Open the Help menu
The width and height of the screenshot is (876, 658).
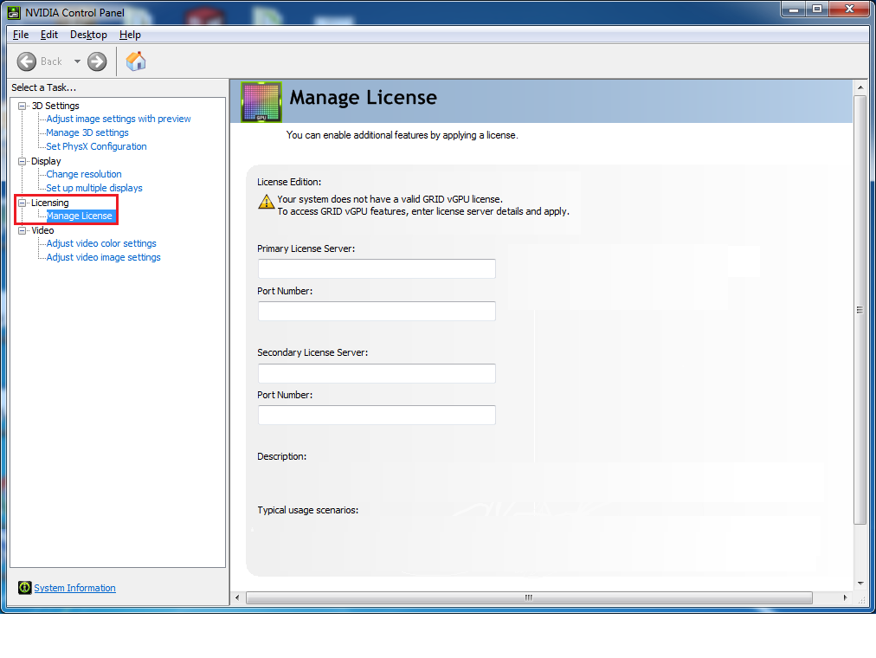pyautogui.click(x=130, y=35)
